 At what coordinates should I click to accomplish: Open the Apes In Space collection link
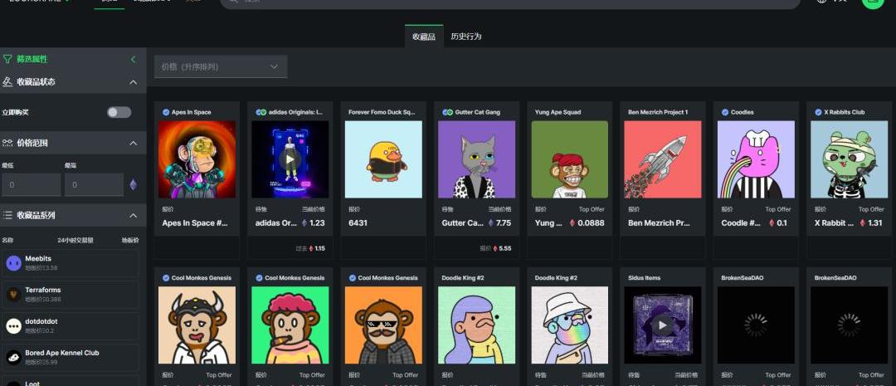coord(191,112)
